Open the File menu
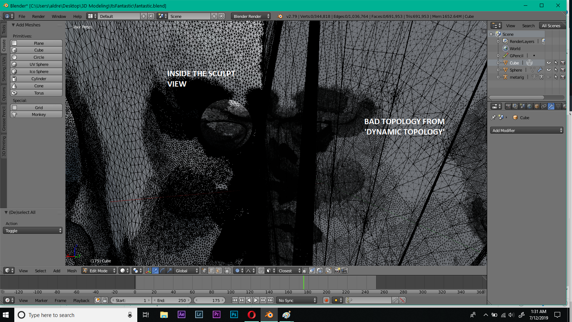Screen dimensions: 572x322 click(x=22, y=16)
